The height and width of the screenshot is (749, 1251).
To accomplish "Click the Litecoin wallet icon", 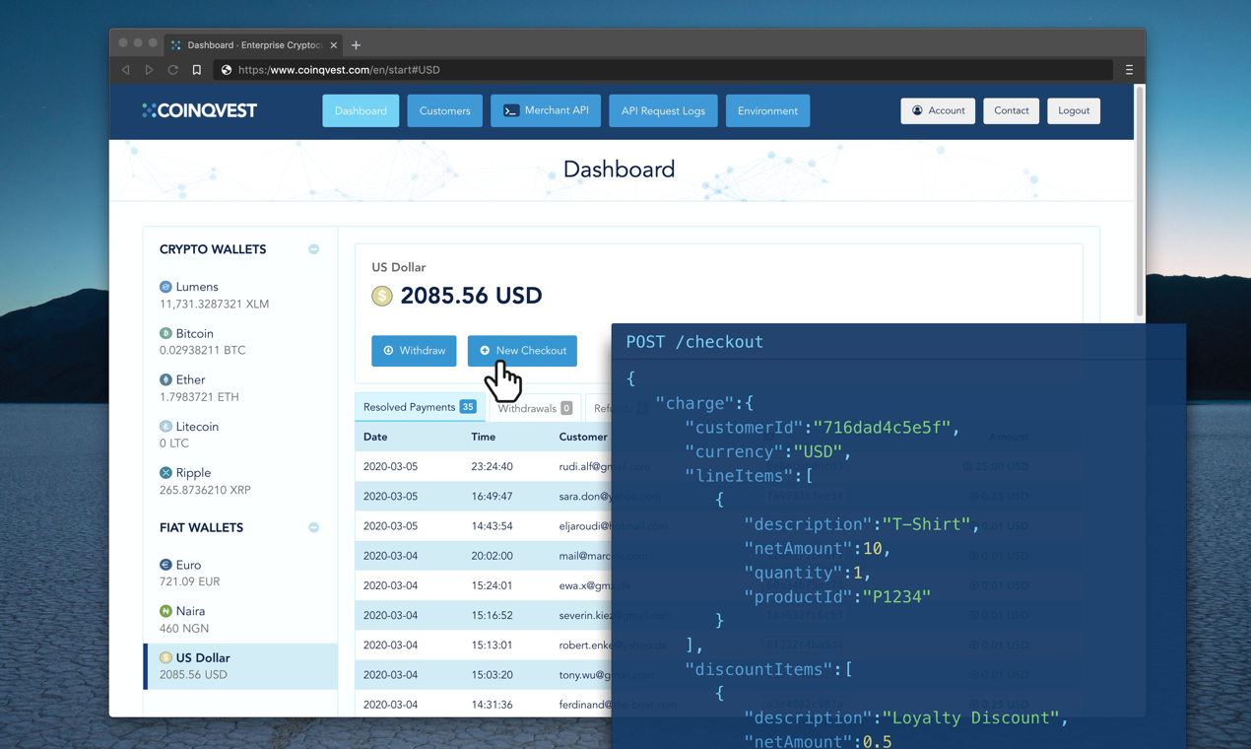I will [x=165, y=426].
